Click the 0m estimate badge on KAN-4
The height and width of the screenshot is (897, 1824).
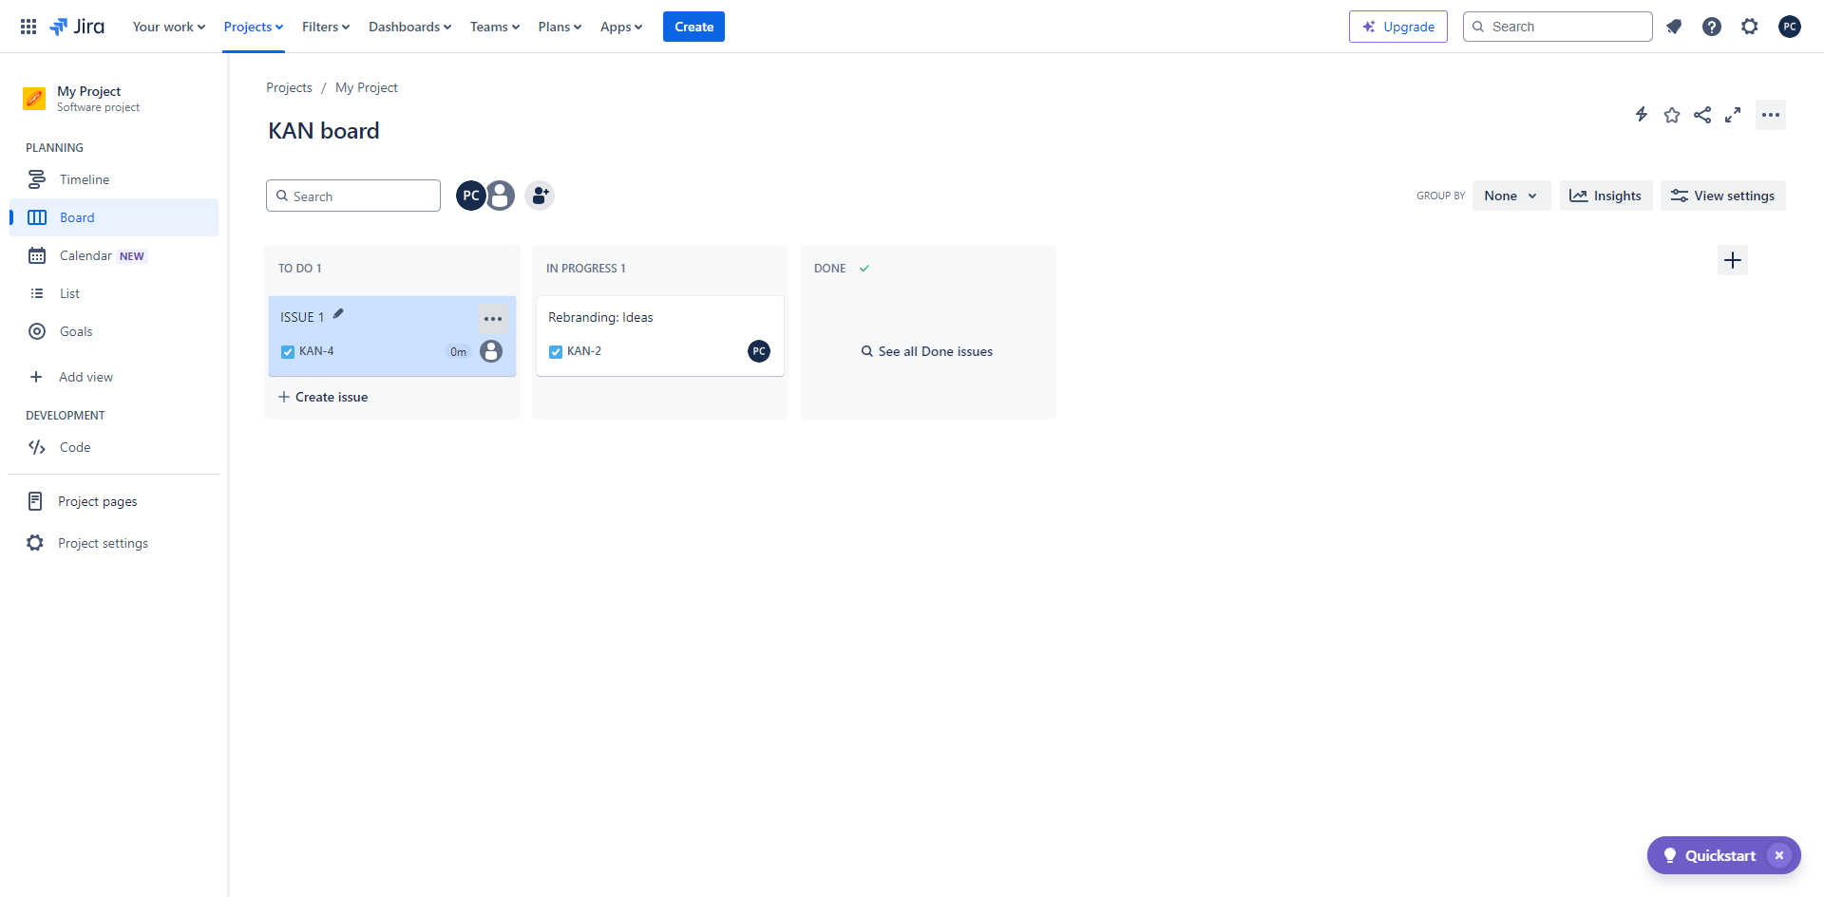458,352
